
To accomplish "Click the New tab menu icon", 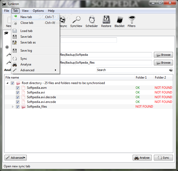I will click(15, 17).
